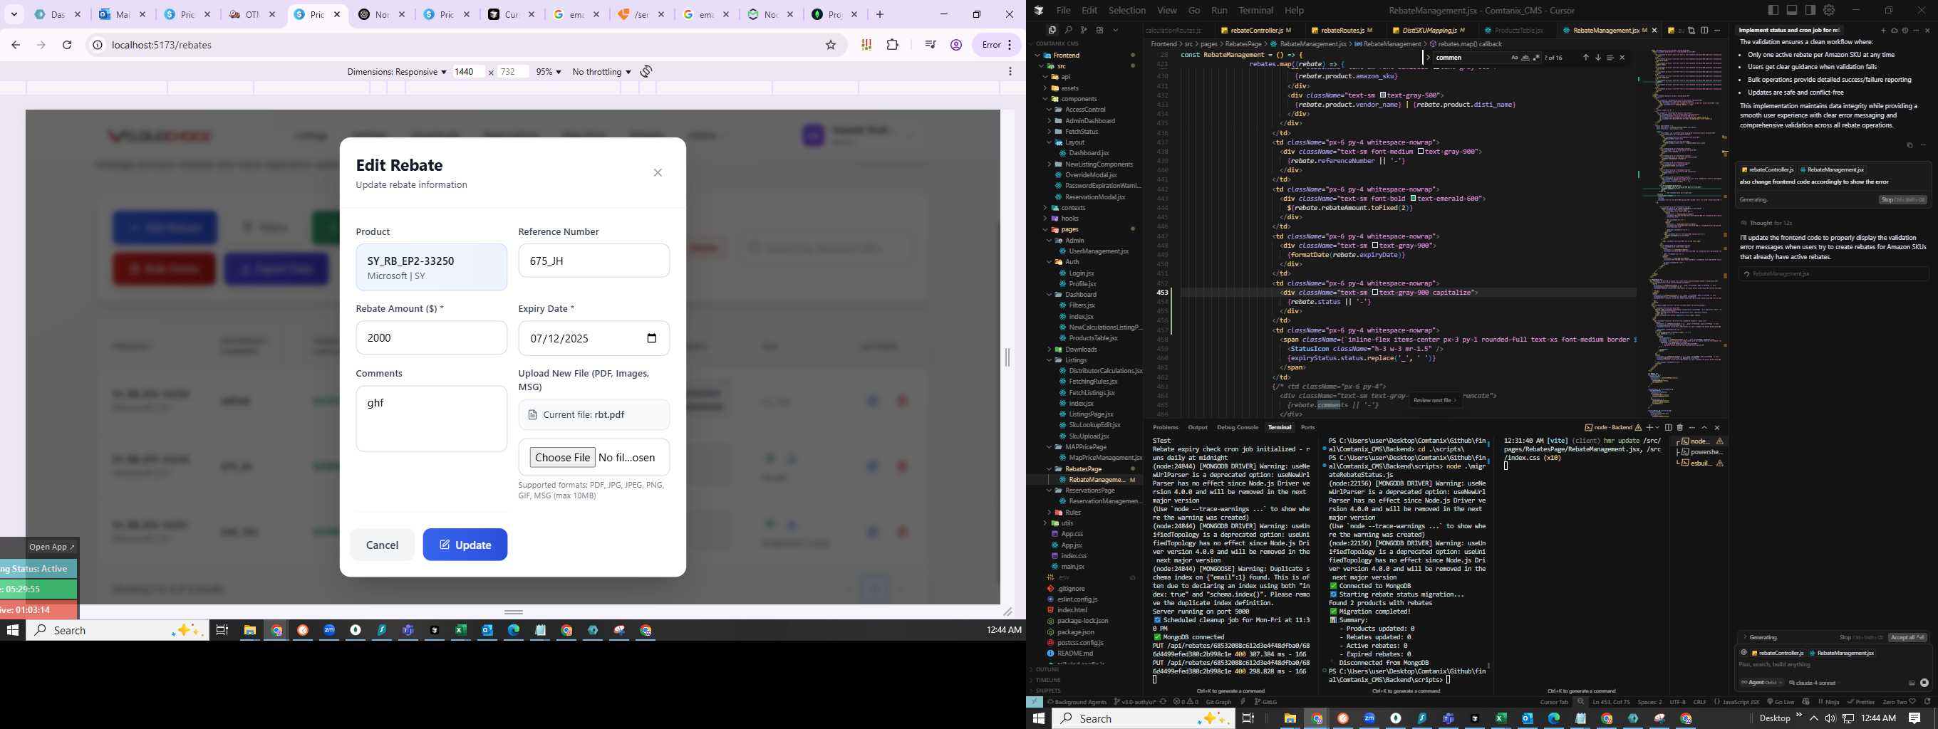1938x729 pixels.
Task: Split editor right icon in Cursor
Action: click(1705, 31)
